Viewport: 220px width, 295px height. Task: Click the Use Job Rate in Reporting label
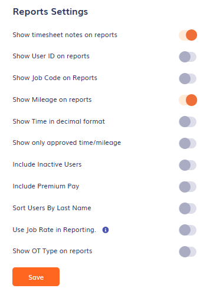pyautogui.click(x=54, y=230)
